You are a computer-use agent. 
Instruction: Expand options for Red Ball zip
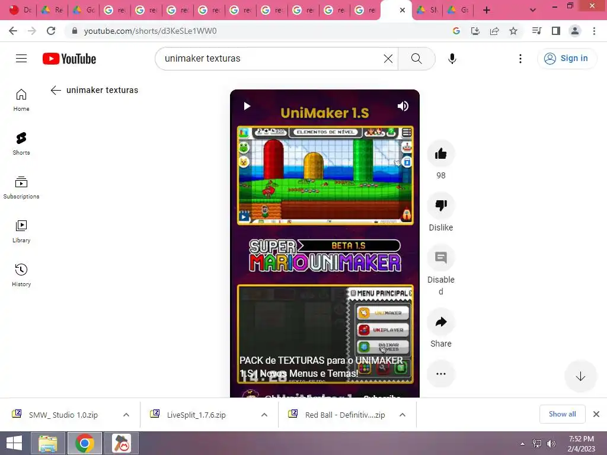402,415
